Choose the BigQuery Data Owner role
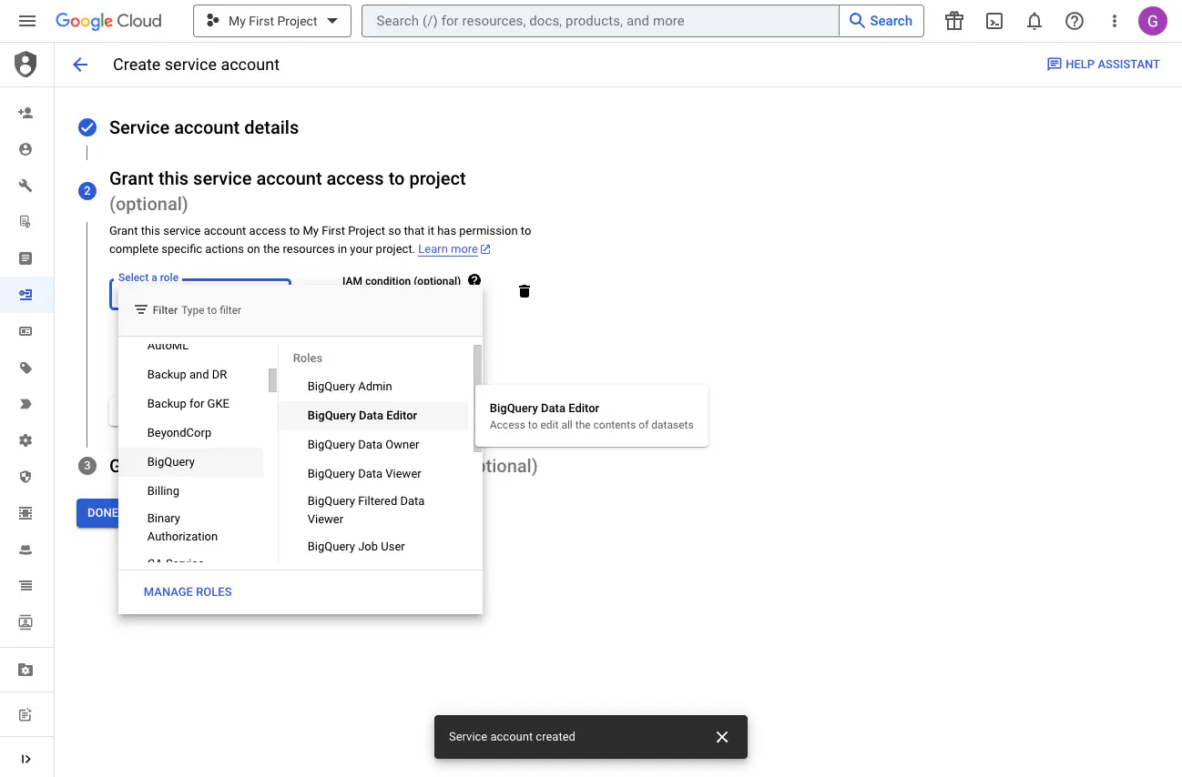The height and width of the screenshot is (777, 1182). click(362, 444)
